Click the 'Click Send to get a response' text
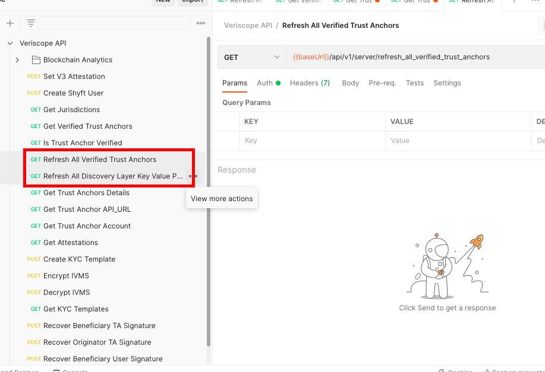The width and height of the screenshot is (545, 372). coord(448,308)
